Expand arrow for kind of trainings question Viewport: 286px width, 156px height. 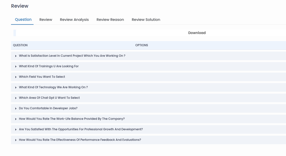(16, 66)
